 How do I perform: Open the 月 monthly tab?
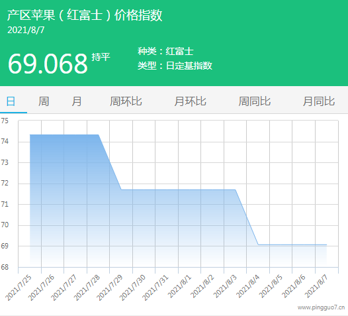click(77, 101)
